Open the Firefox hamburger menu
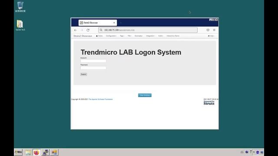The width and height of the screenshot is (278, 156). click(214, 30)
